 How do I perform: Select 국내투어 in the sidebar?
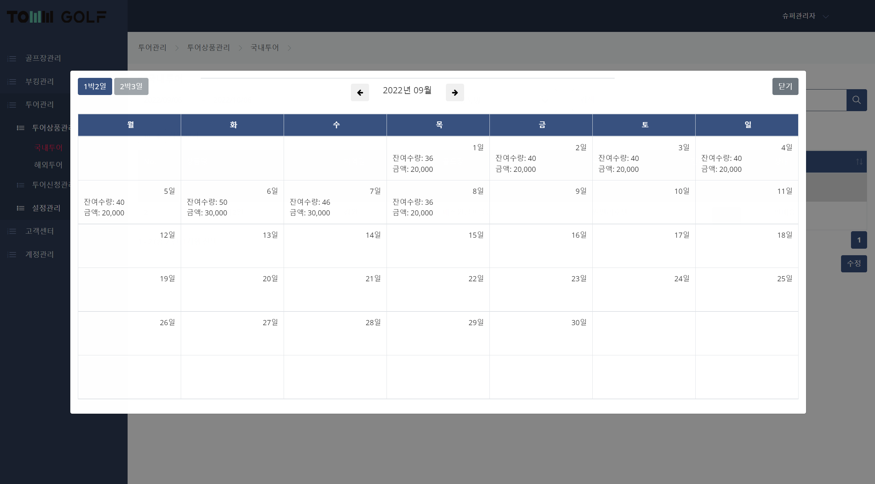point(48,148)
